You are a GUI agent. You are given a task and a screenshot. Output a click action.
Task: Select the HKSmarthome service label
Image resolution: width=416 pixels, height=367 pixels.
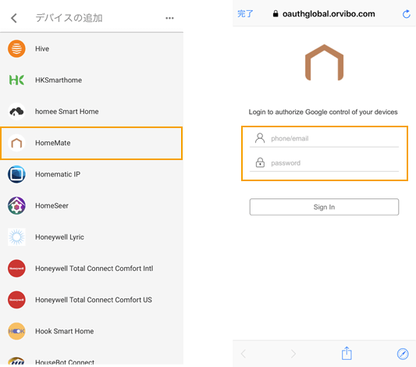tap(59, 80)
